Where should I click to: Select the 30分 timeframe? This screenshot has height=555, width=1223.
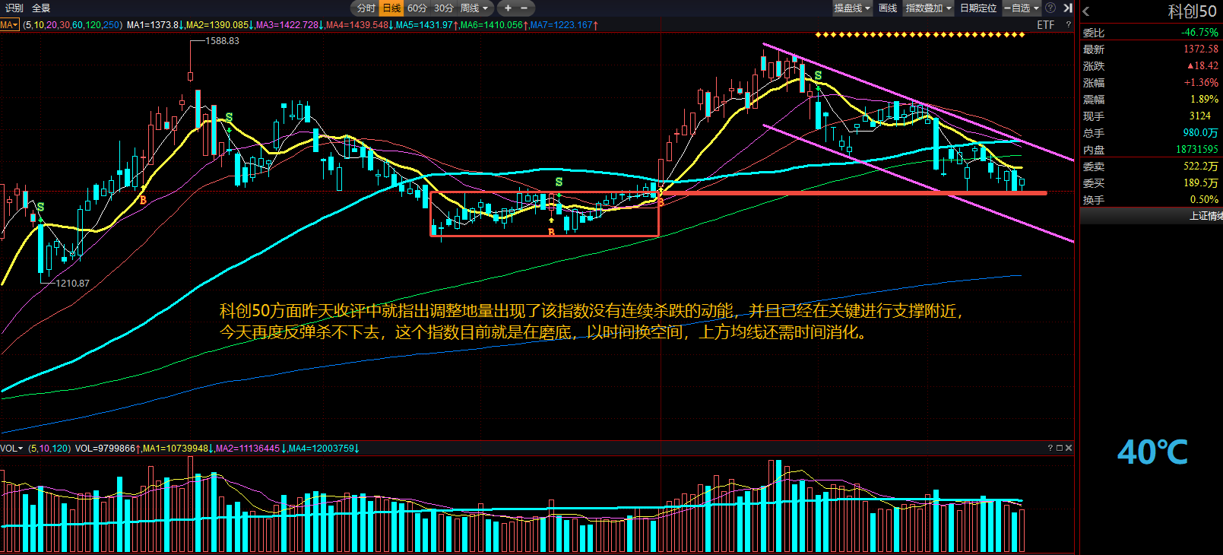click(444, 8)
